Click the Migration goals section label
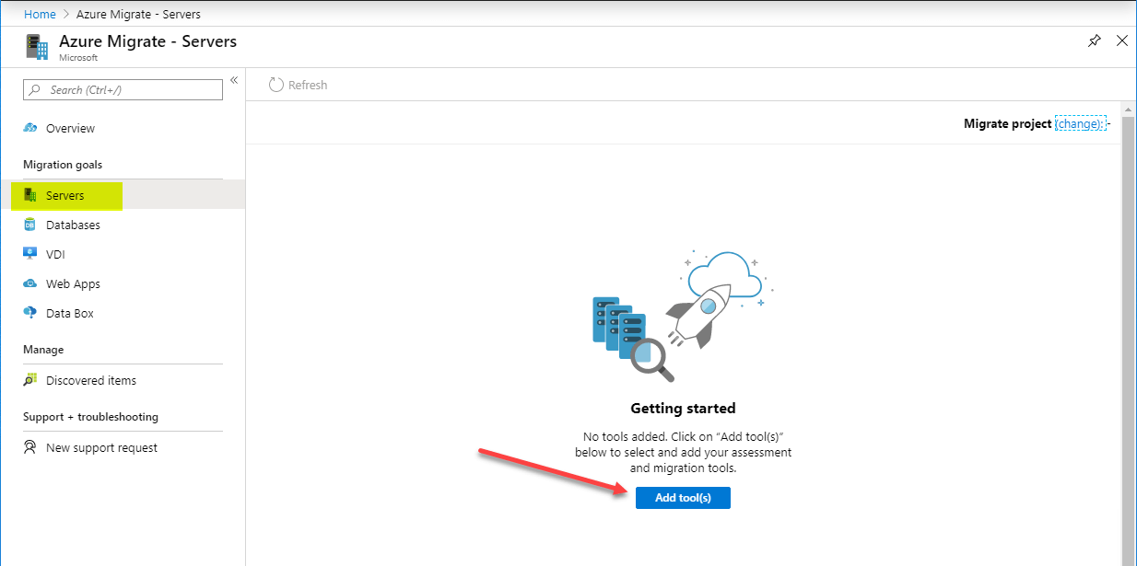Screen dimensions: 1137x566 [x=63, y=165]
